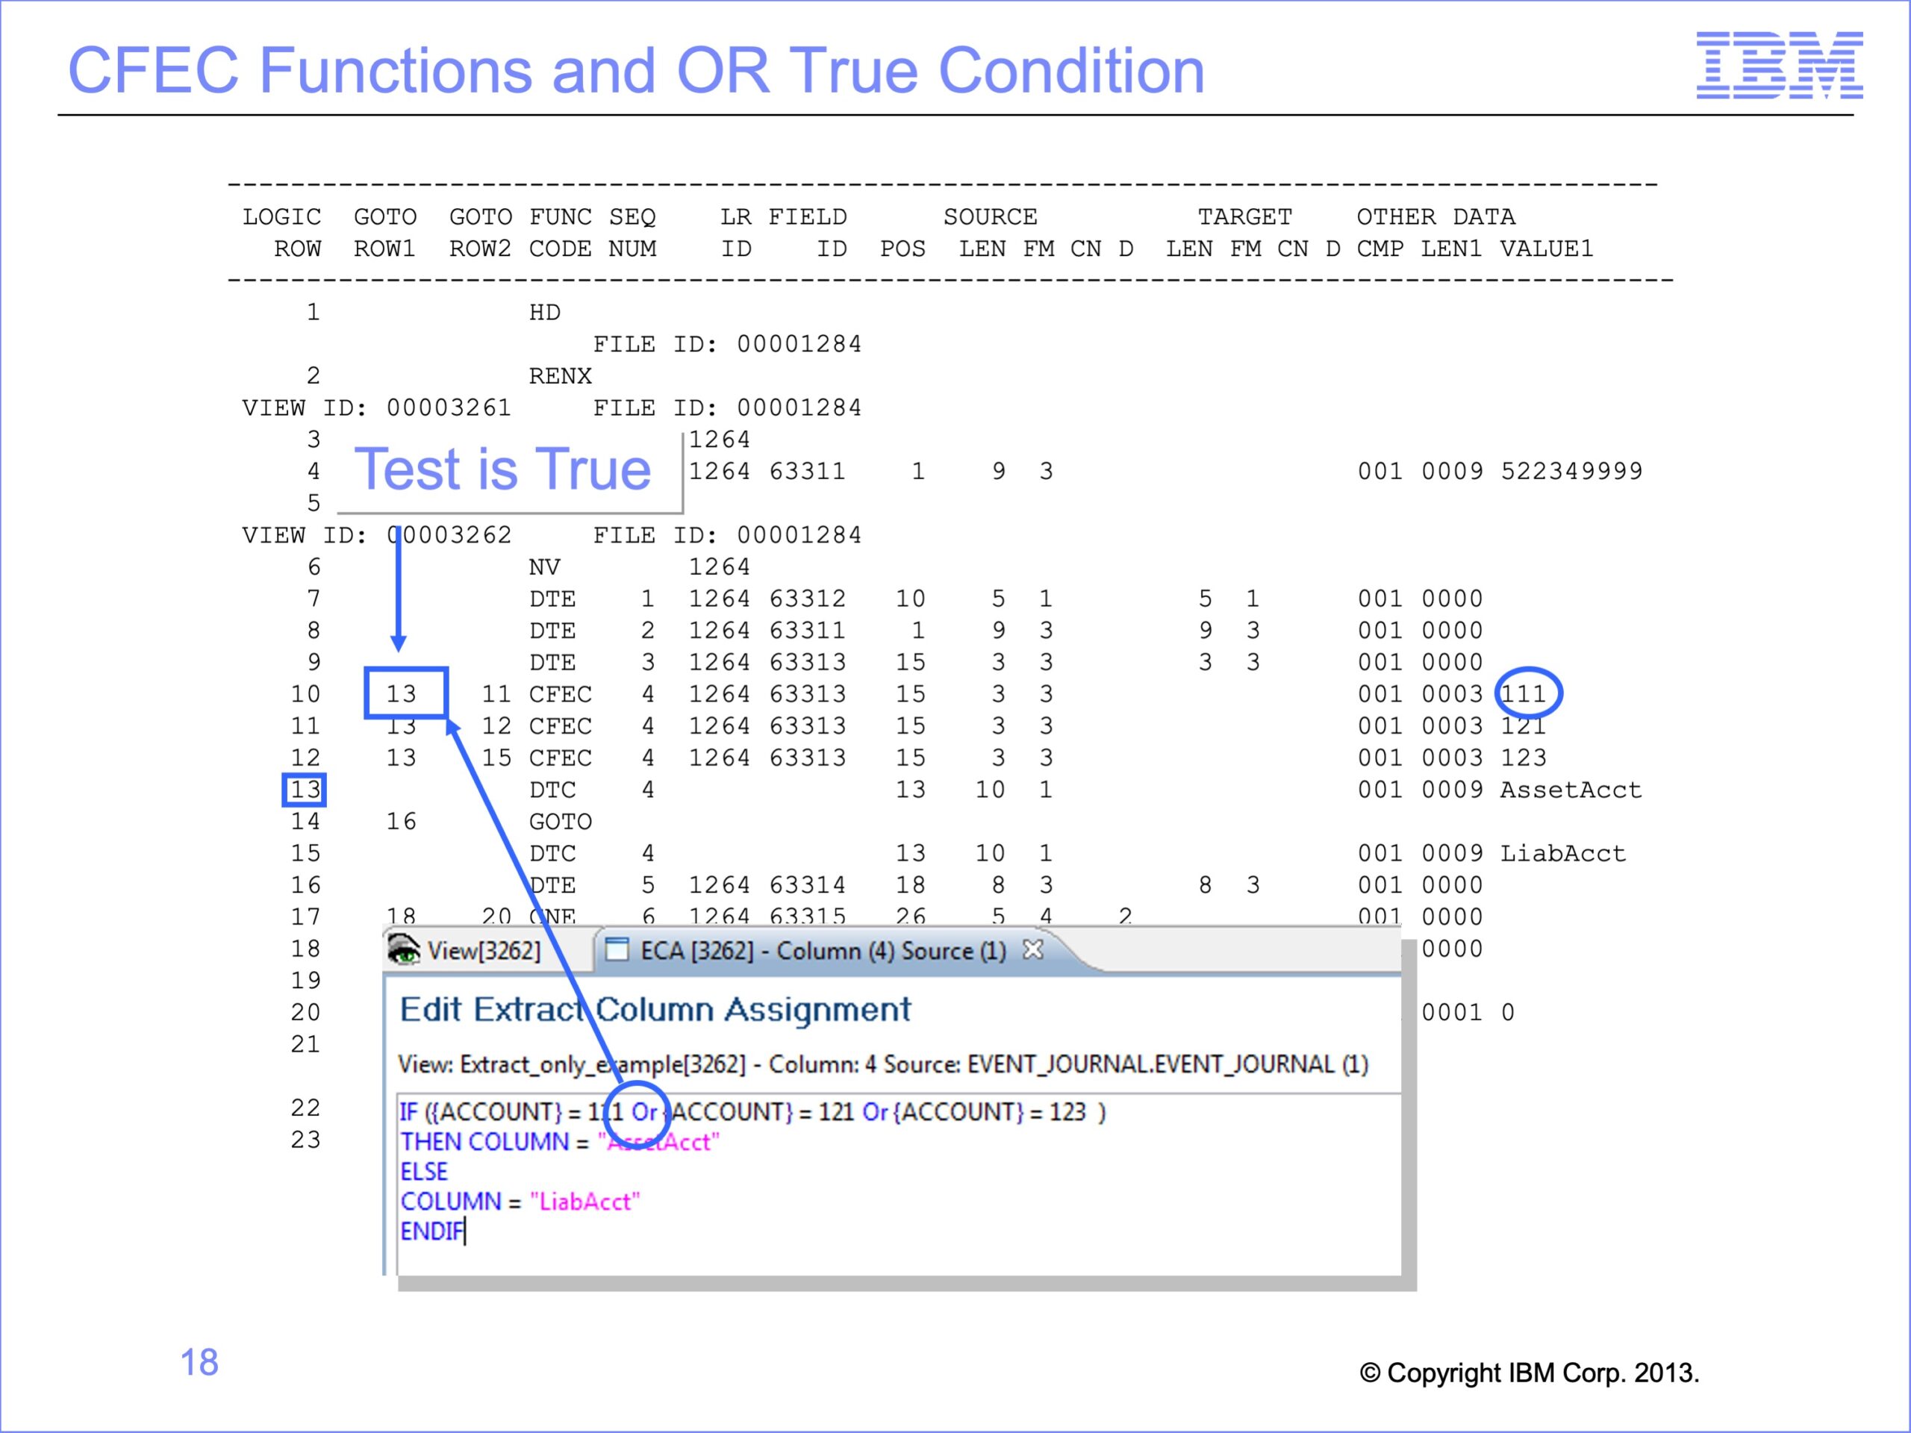Click the View: Extract_only_example[3262] description line

(x=883, y=1064)
